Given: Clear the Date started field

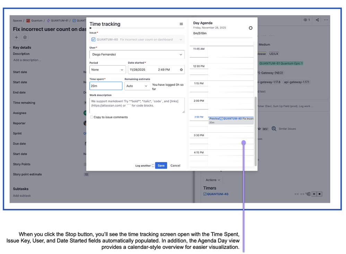Looking at the screenshot, I should [x=181, y=70].
